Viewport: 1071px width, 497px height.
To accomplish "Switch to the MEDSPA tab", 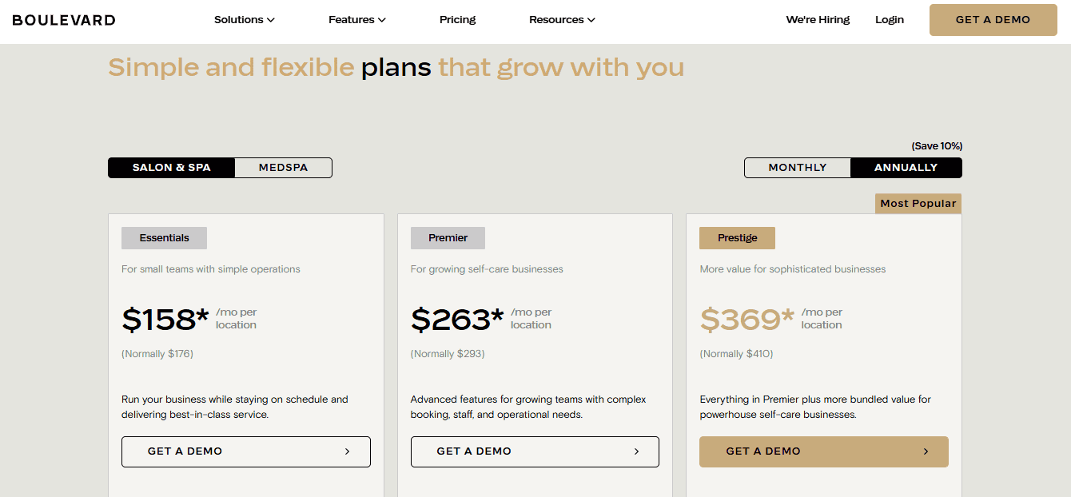I will [x=283, y=167].
